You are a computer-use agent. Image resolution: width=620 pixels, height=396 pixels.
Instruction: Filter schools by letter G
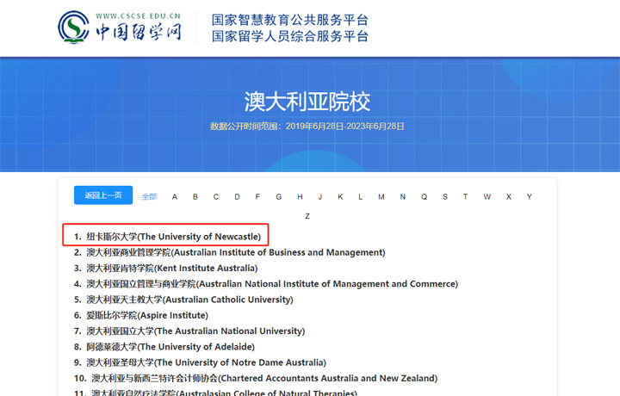(279, 197)
